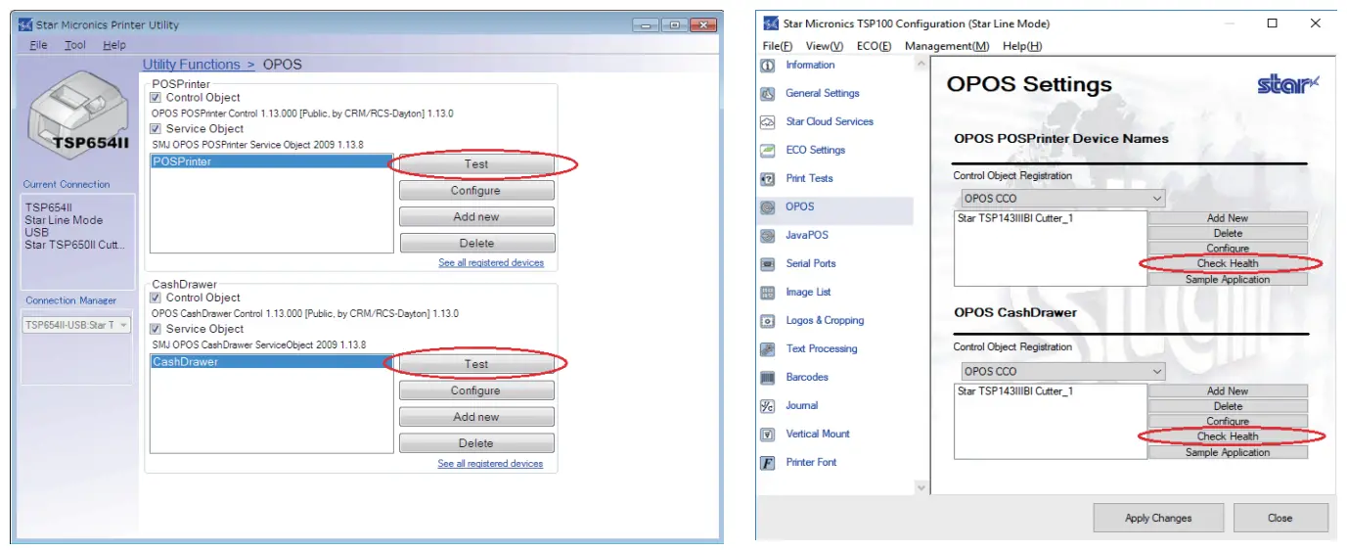Click Sample Application under OPOS CashDrawer
This screenshot has height=550, width=1347.
pos(1228,452)
